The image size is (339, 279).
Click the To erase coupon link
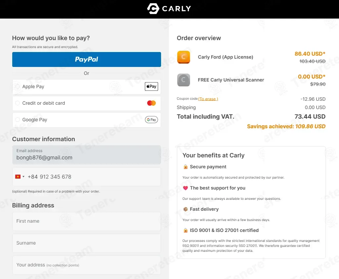(x=208, y=99)
